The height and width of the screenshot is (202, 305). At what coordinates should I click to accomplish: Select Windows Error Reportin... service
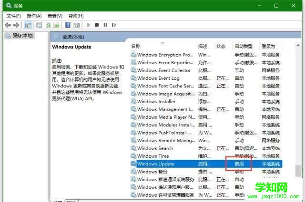pos(165,62)
